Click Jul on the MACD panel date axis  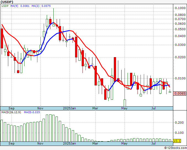pos(153,143)
